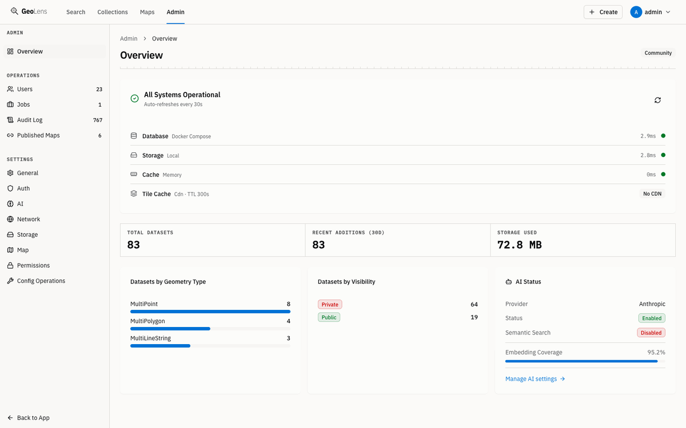Click the "Anthropic" provider value
The image size is (686, 428).
coord(652,304)
